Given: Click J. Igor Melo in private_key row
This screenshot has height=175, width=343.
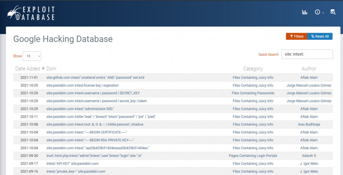Looking at the screenshot, I should click(309, 171).
